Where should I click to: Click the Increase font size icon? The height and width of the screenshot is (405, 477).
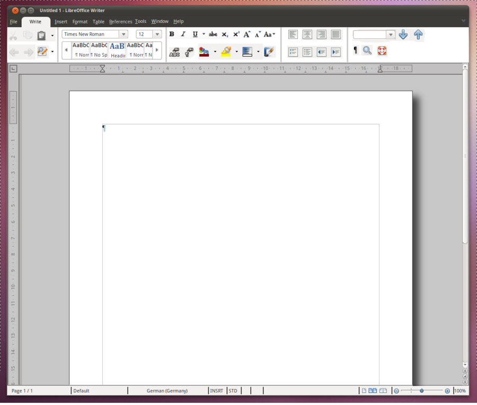click(x=246, y=34)
